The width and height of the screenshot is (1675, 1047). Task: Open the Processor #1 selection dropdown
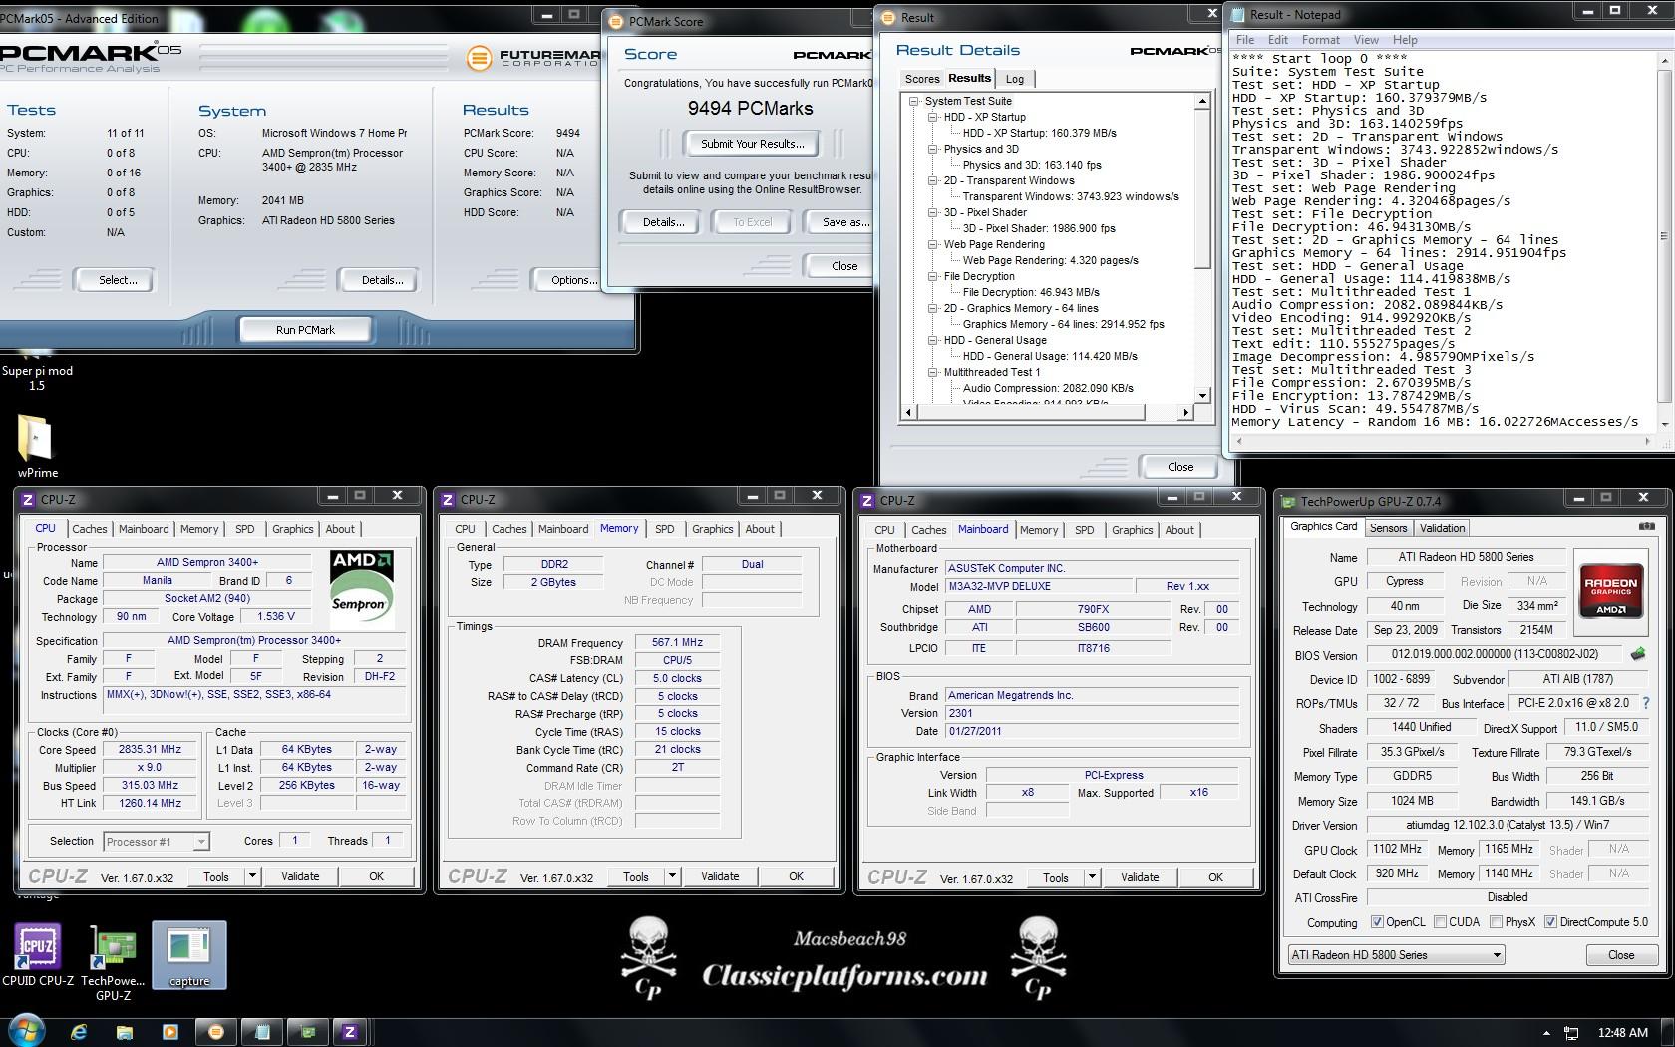coord(157,842)
